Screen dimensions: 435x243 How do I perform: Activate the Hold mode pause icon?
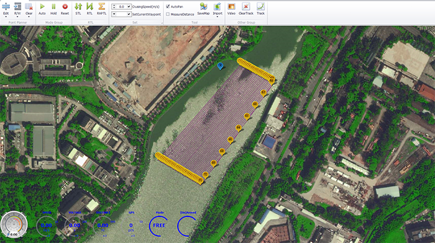click(x=53, y=6)
